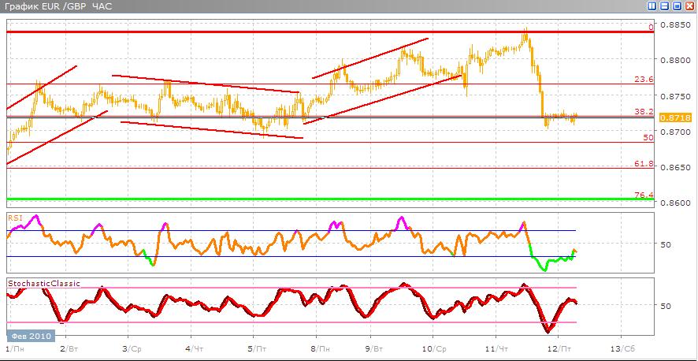Select the StochasticClassic indicator label

(x=43, y=282)
